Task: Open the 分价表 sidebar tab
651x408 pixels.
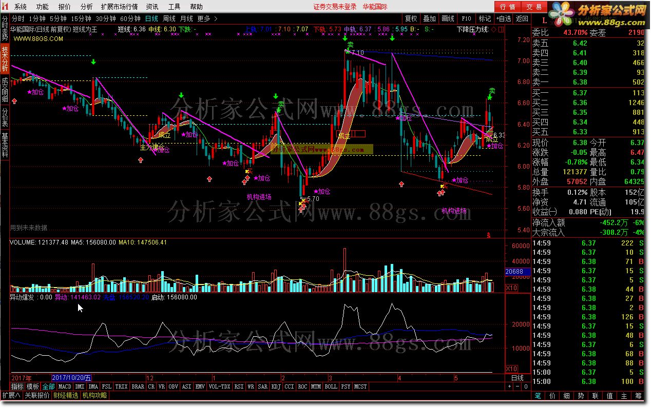Action: point(5,117)
